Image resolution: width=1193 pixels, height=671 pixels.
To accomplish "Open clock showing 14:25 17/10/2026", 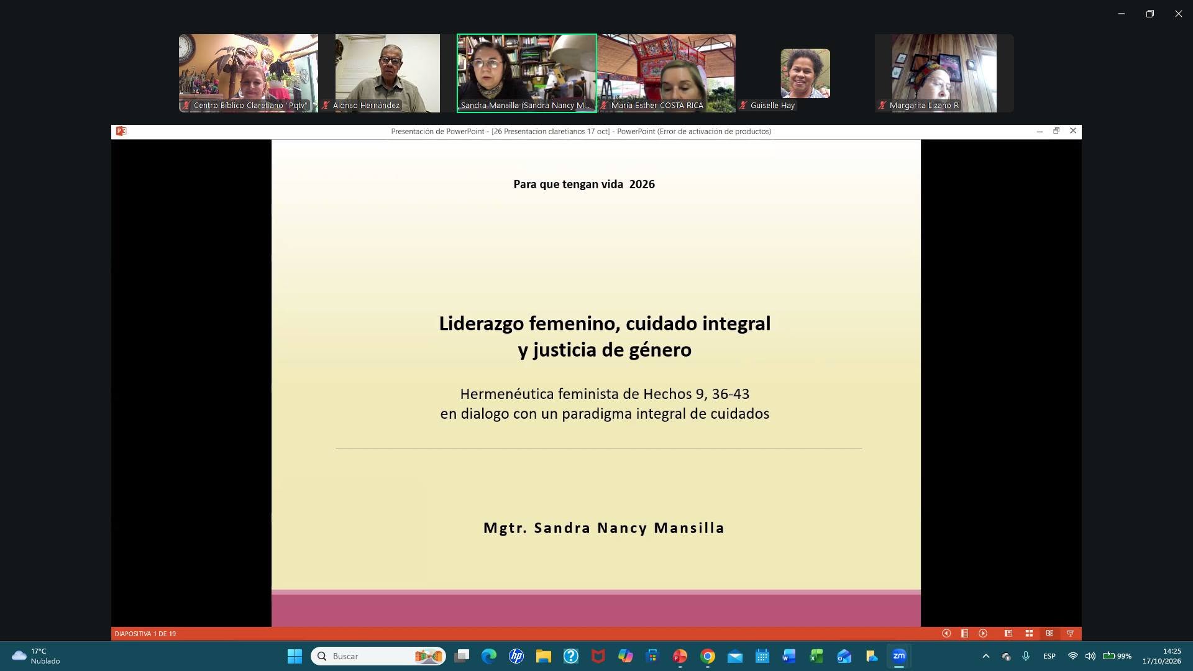I will (x=1161, y=656).
